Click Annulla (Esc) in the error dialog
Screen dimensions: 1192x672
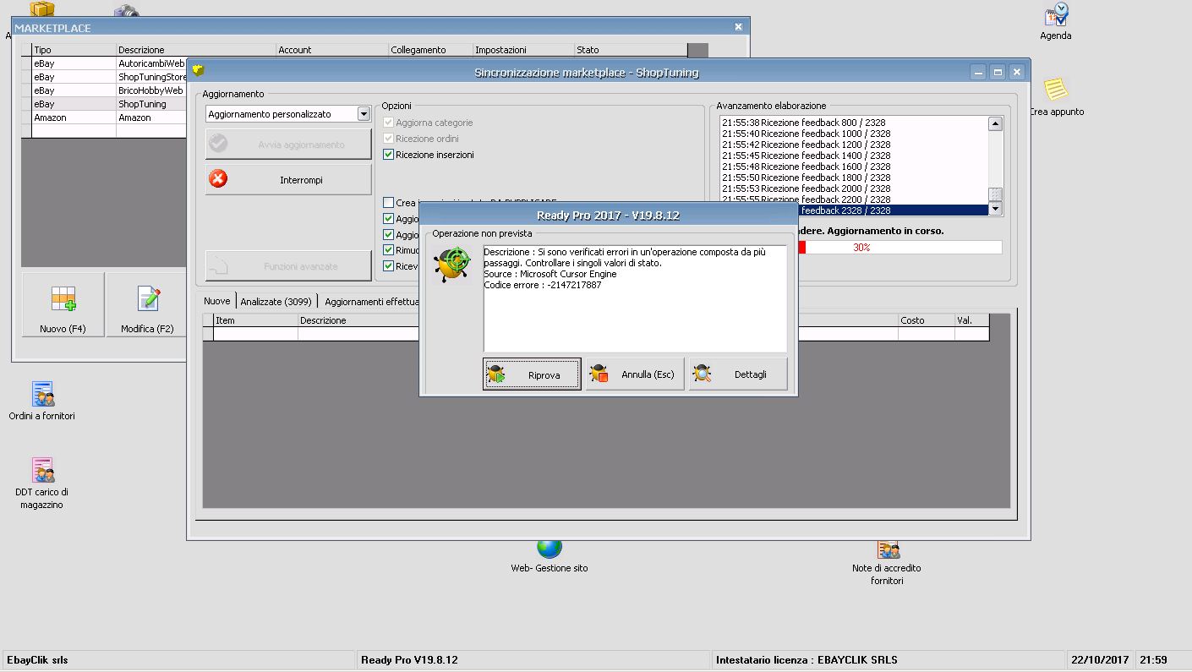(x=636, y=374)
